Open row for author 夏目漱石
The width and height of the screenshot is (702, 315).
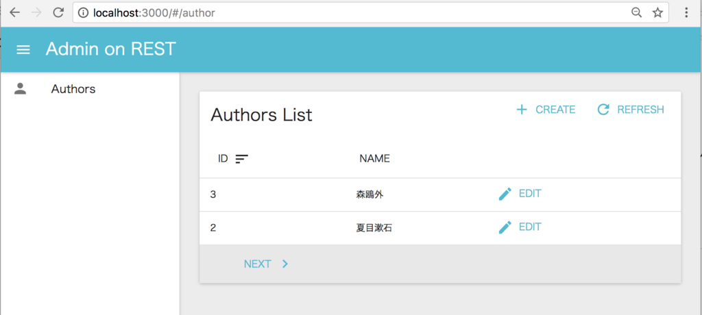[440, 228]
